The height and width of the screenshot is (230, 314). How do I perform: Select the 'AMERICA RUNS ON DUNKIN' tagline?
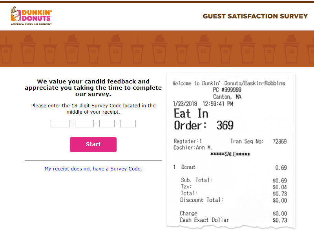tap(30, 24)
